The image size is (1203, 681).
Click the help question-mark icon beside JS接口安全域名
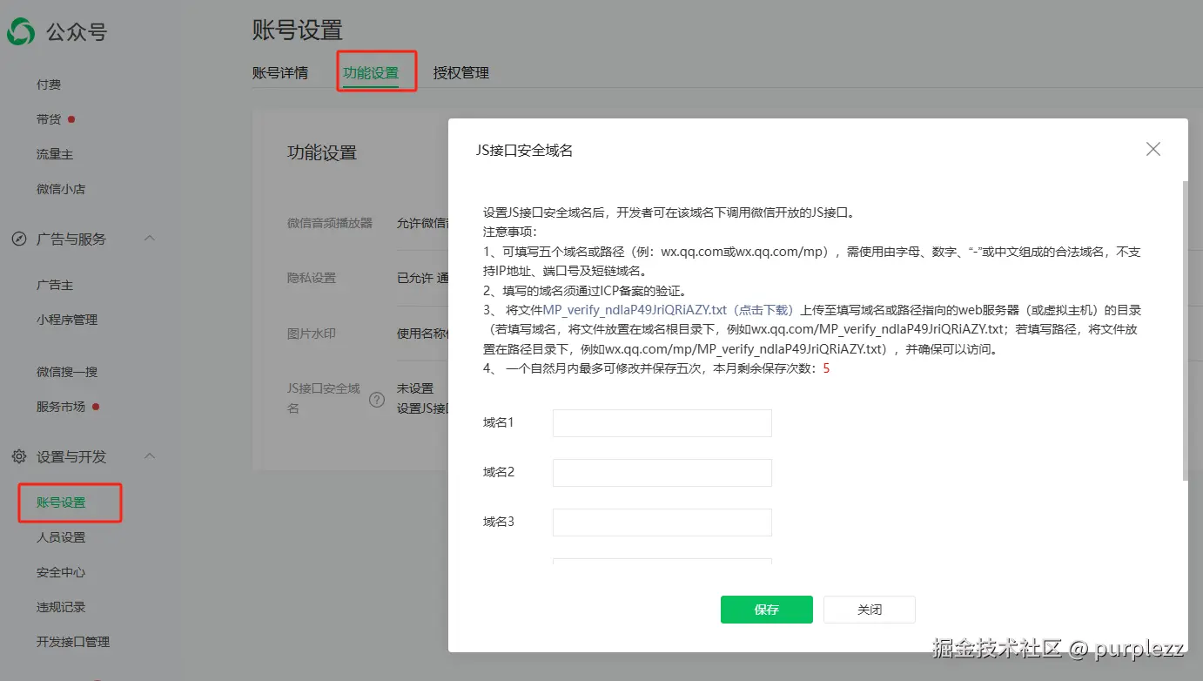coord(377,400)
